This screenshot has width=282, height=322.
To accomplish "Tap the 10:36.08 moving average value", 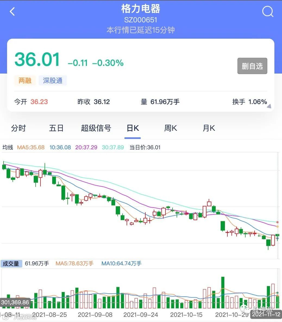I will click(x=60, y=147).
